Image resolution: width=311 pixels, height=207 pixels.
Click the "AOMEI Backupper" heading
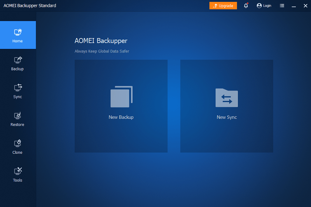pos(101,41)
